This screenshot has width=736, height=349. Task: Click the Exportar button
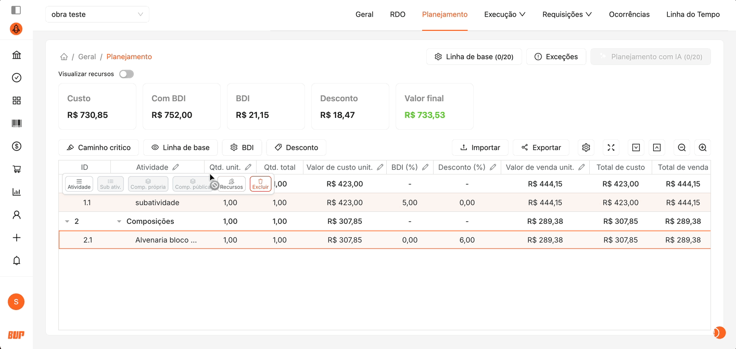[x=541, y=147]
